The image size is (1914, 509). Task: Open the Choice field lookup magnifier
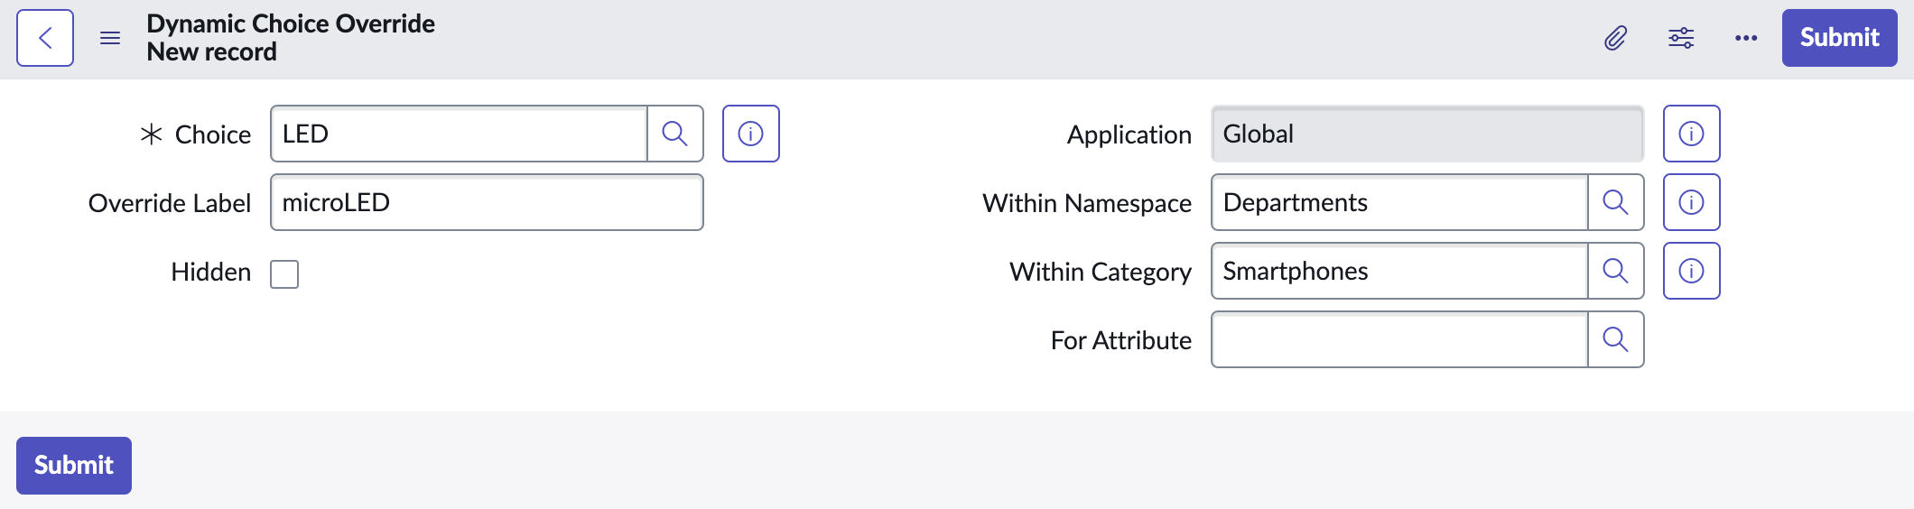(x=675, y=134)
